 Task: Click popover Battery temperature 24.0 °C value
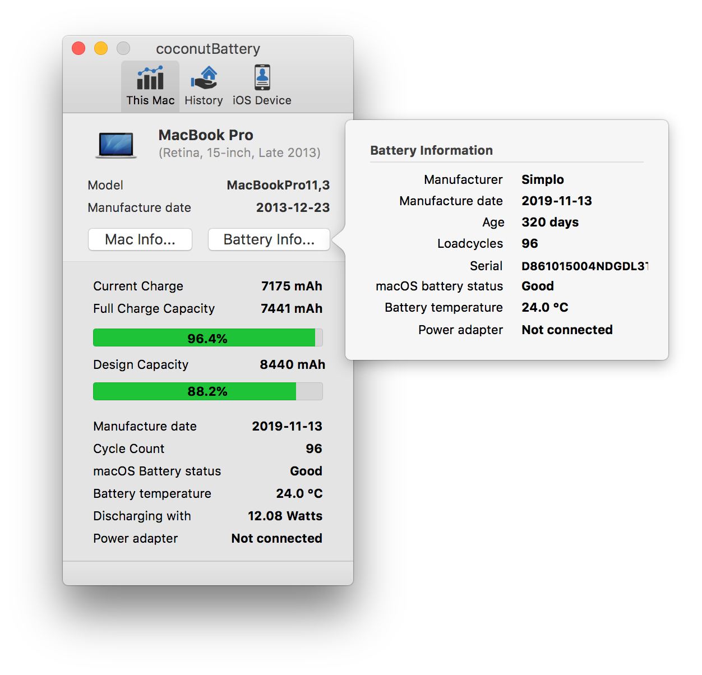pos(545,307)
